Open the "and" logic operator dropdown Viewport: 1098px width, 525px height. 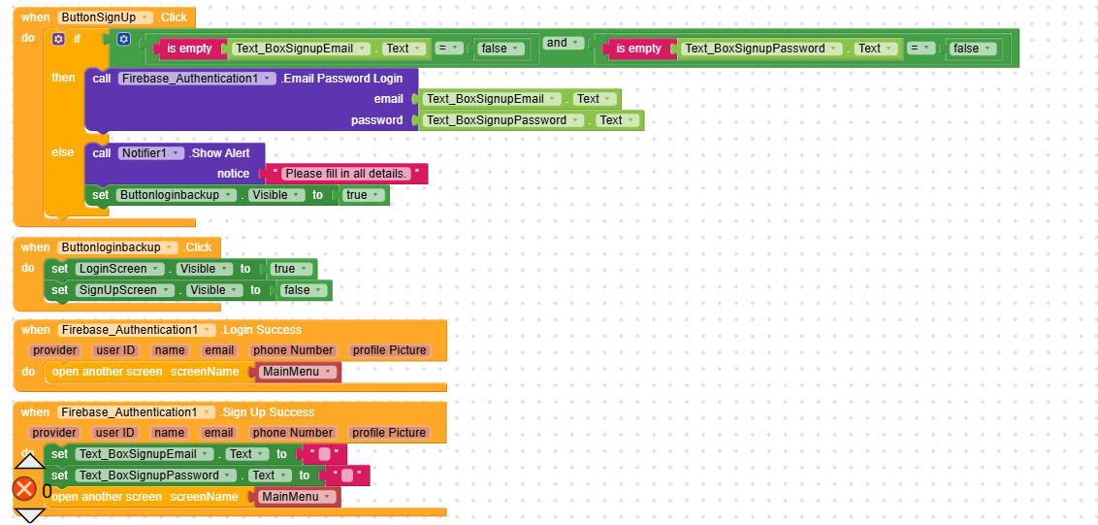(563, 43)
